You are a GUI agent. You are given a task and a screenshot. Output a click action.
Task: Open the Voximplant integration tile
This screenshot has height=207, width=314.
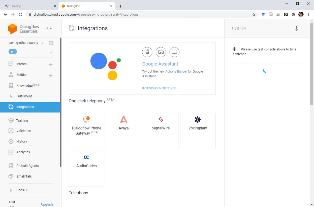click(x=198, y=131)
